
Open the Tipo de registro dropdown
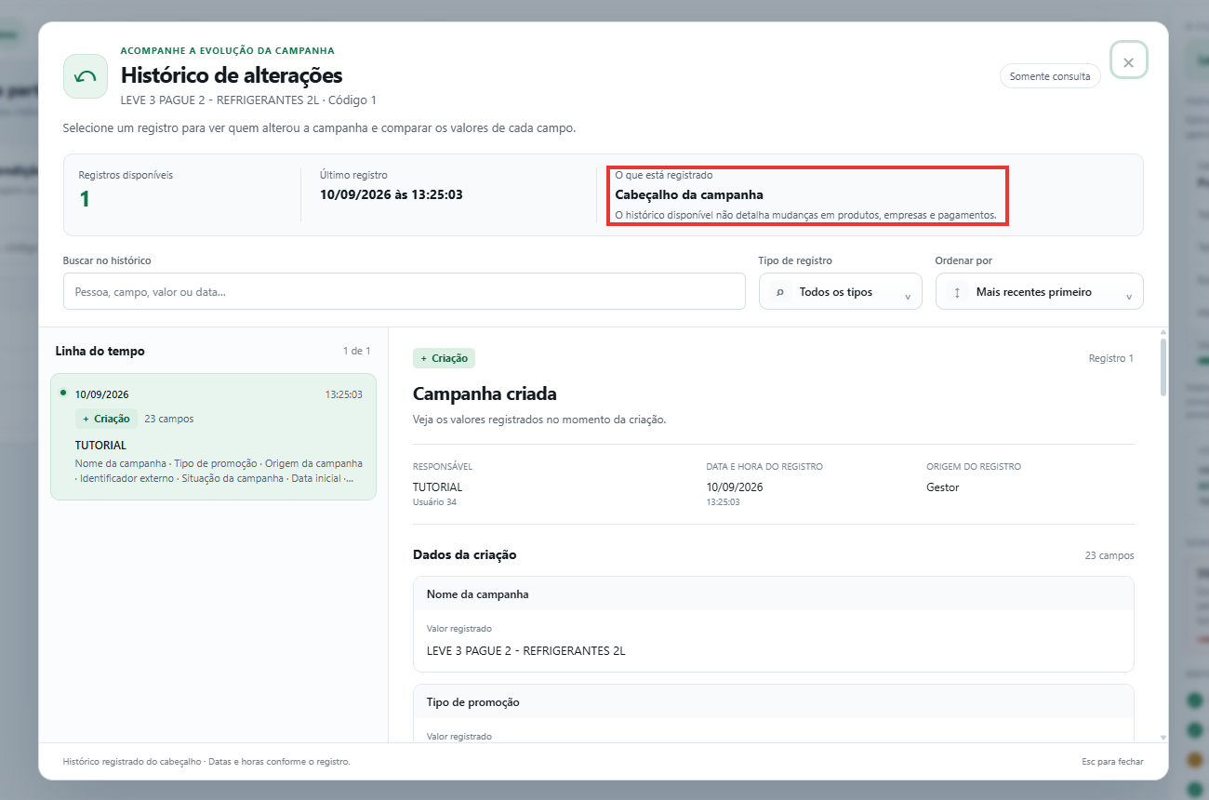[x=841, y=291]
